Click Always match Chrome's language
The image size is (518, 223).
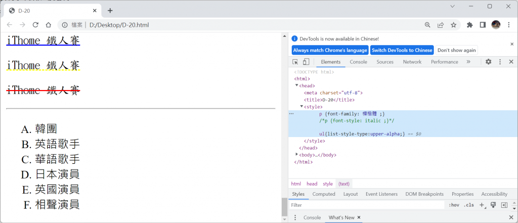(330, 50)
